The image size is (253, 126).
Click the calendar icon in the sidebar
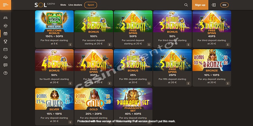click(x=5, y=49)
